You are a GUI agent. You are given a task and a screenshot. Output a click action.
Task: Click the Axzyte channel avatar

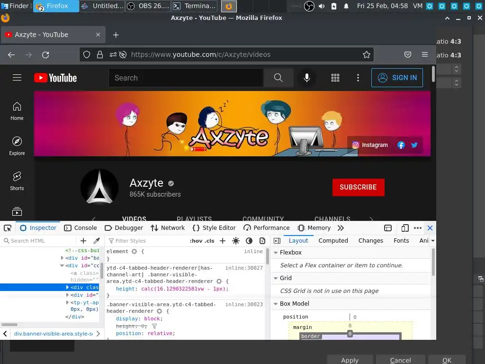click(99, 187)
